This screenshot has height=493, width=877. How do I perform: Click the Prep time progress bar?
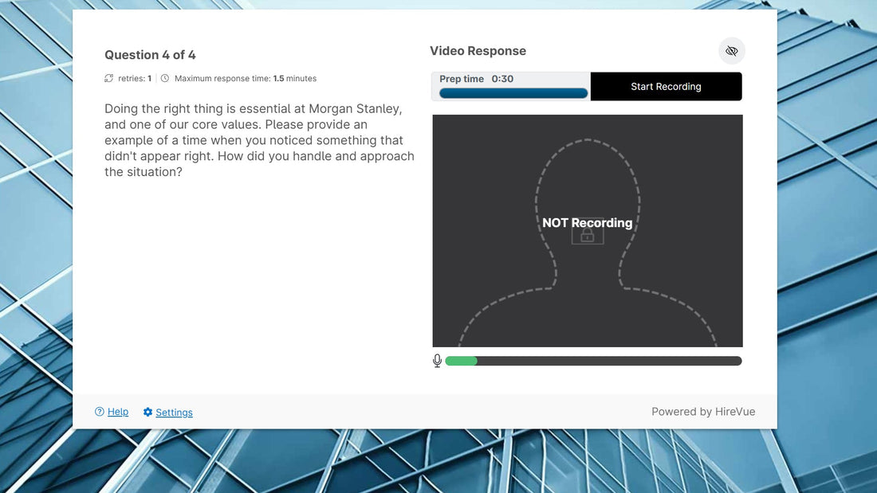tap(513, 93)
